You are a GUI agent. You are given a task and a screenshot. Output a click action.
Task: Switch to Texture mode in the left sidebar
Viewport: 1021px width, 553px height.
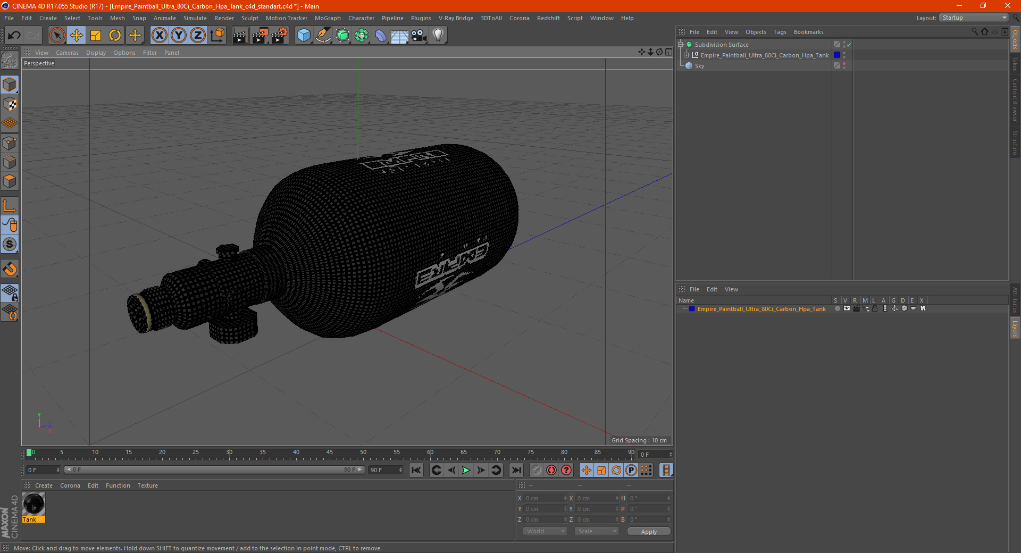(10, 104)
